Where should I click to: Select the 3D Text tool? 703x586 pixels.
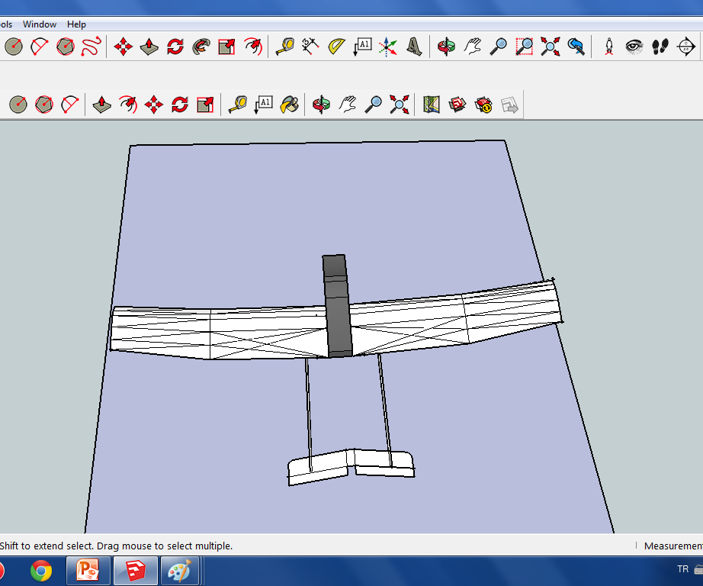click(413, 47)
